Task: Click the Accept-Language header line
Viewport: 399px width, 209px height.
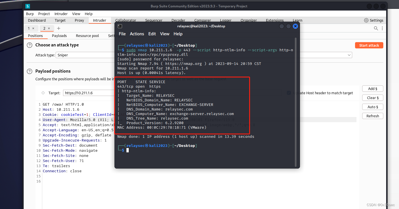Action: [78, 130]
